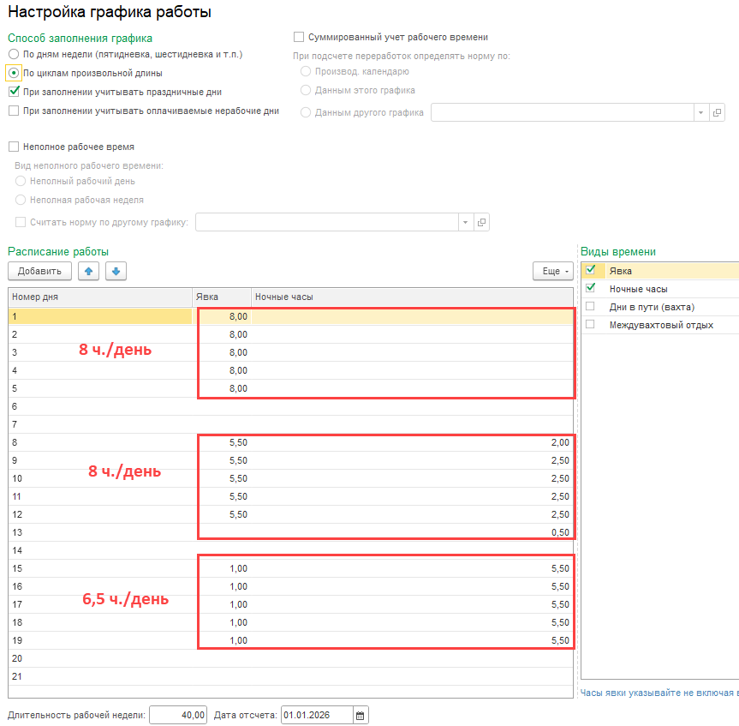Click the move row down arrow button
Image resolution: width=739 pixels, height=726 pixels.
click(x=116, y=271)
